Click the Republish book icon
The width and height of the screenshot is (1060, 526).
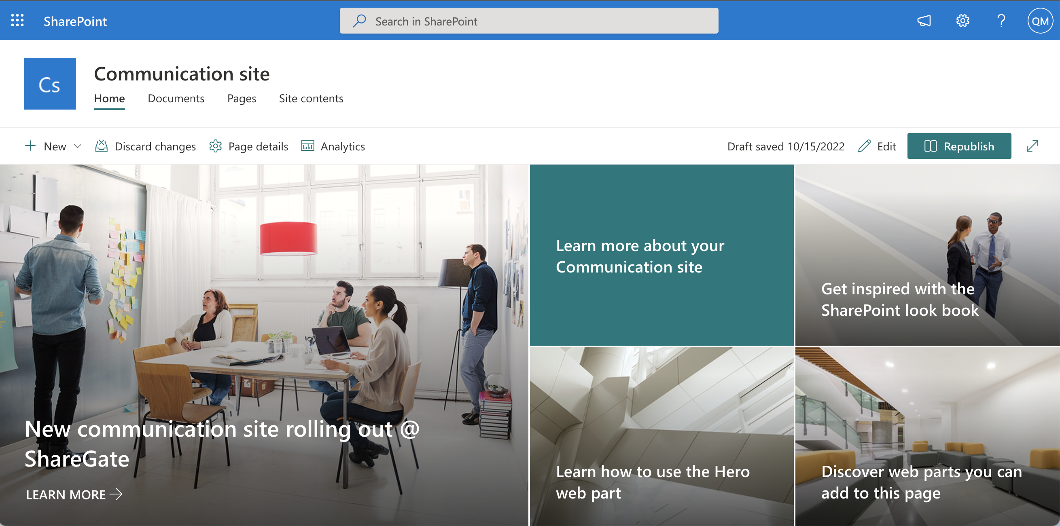(x=930, y=146)
